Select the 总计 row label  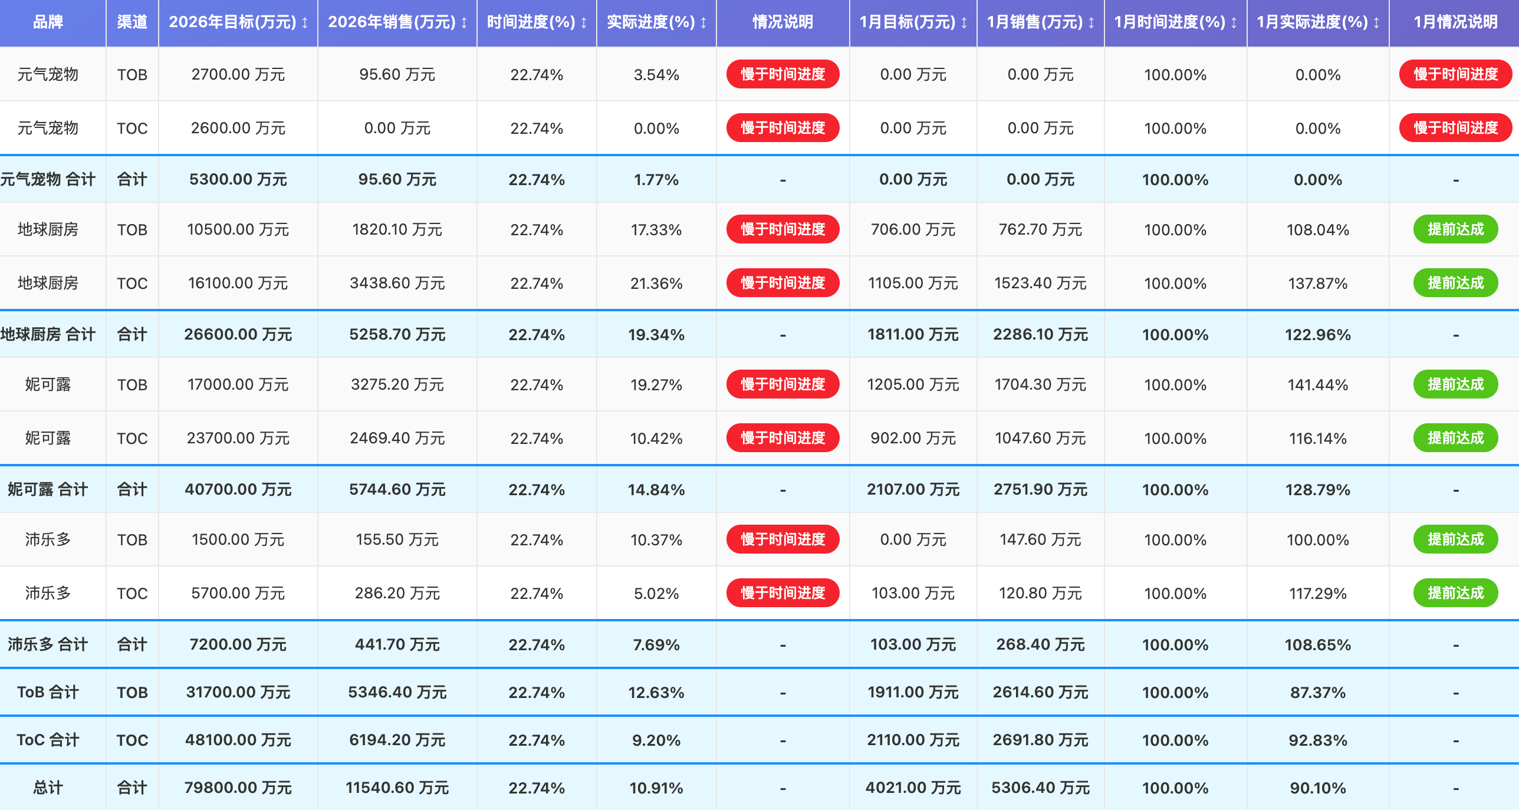tap(48, 788)
